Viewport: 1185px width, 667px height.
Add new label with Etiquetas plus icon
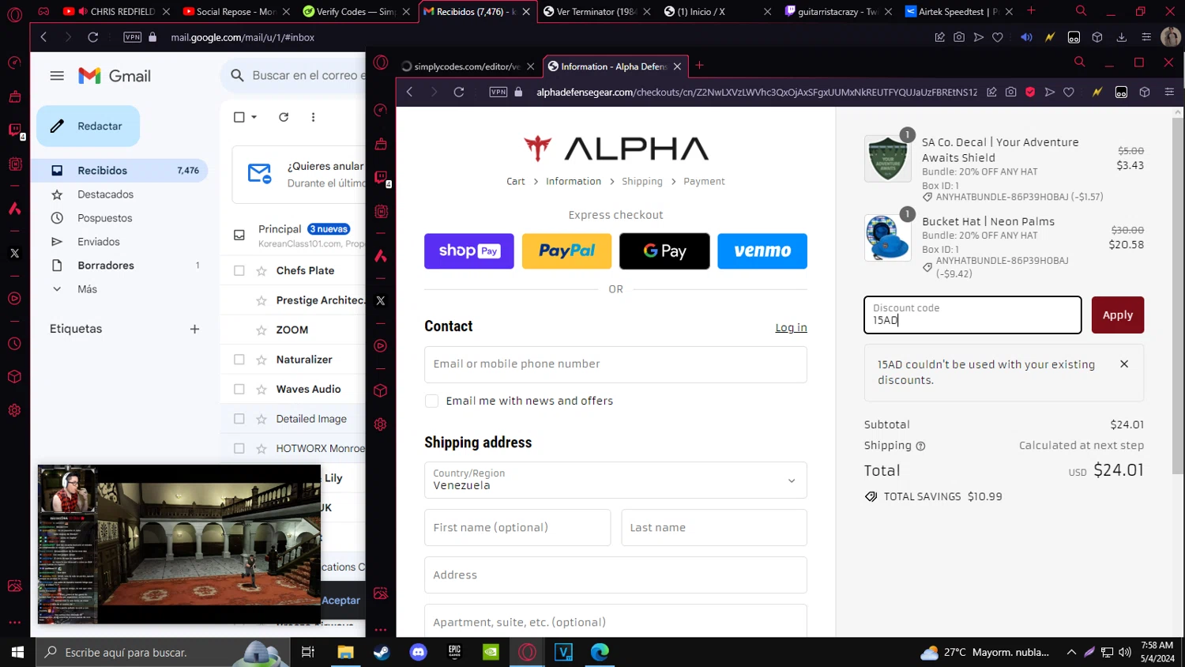[194, 329]
